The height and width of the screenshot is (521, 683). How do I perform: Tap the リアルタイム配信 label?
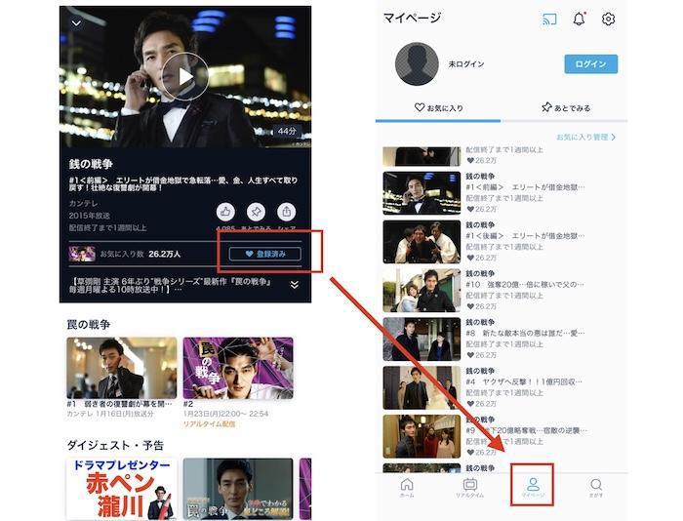[209, 423]
